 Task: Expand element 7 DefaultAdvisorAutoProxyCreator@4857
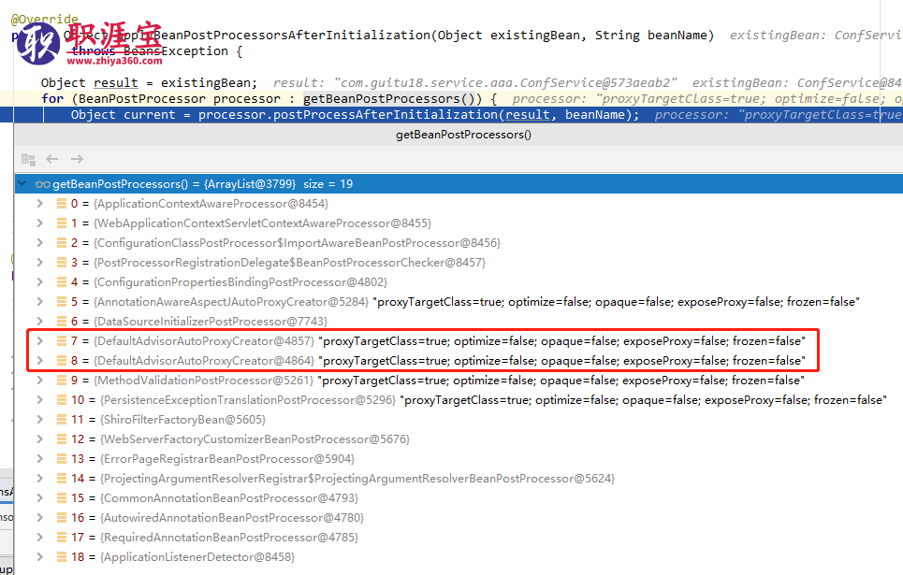[x=39, y=340]
